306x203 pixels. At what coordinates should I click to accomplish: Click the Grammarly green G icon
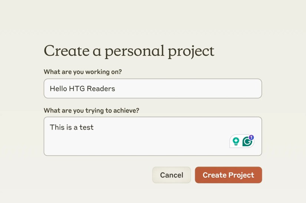pos(247,141)
